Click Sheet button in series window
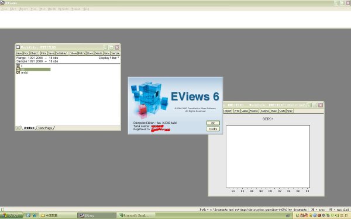351x219 pixels. (x=274, y=111)
